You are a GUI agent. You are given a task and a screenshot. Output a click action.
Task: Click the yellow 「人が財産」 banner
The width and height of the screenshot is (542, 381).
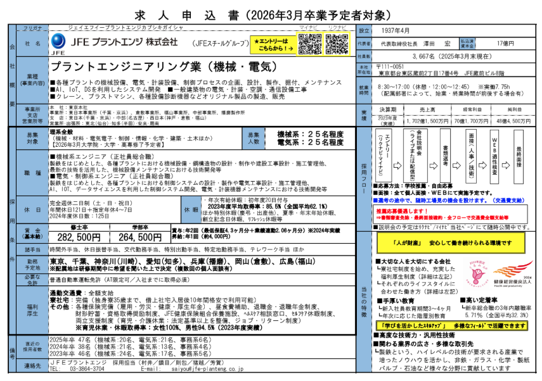[451, 243]
